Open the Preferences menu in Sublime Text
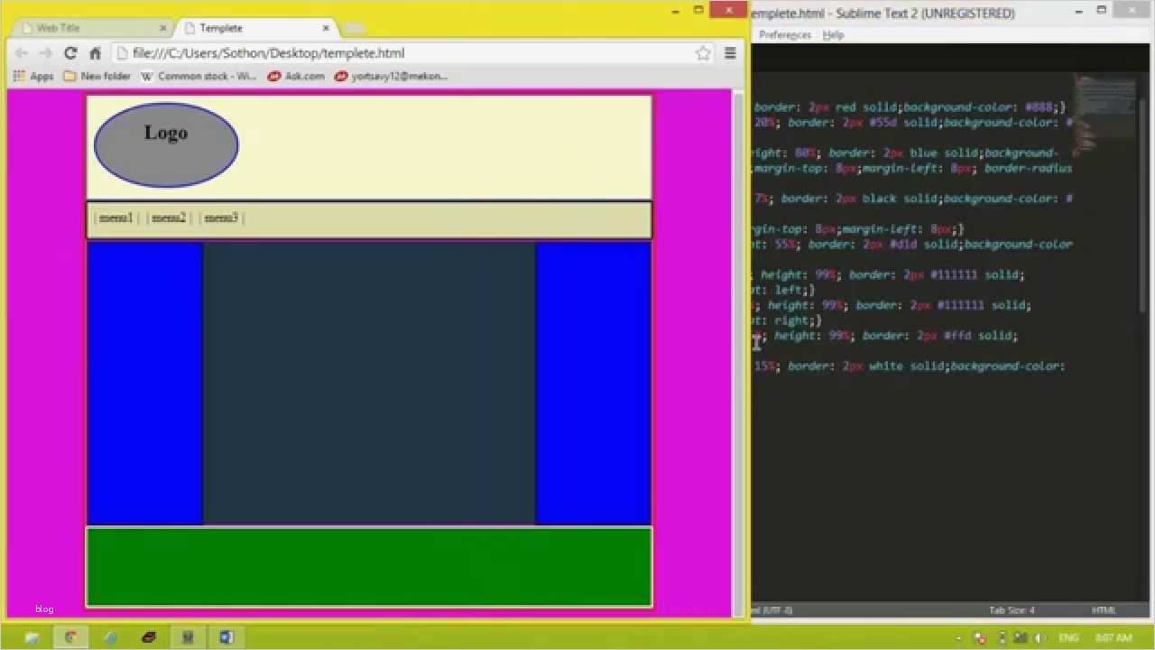The height and width of the screenshot is (650, 1155). [784, 35]
